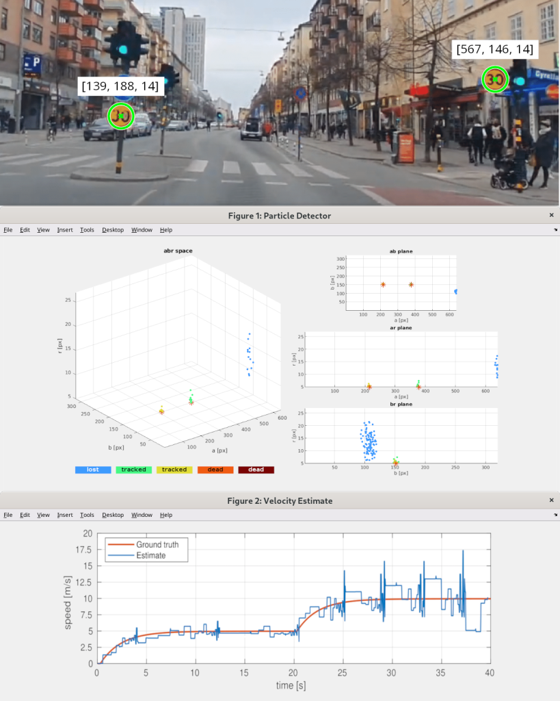Open the Help menu in Particle Detector figure
Screen dimensions: 560x701
tap(166, 230)
